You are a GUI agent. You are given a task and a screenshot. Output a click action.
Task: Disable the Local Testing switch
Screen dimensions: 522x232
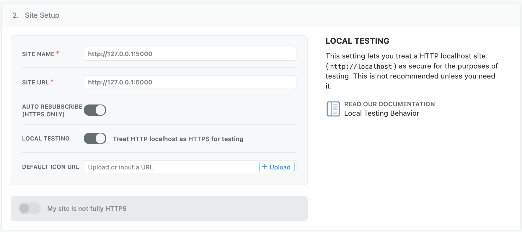(x=95, y=138)
